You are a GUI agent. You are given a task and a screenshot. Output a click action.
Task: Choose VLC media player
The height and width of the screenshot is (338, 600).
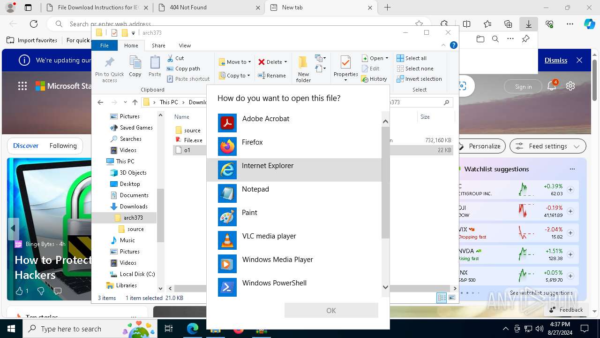point(294,240)
